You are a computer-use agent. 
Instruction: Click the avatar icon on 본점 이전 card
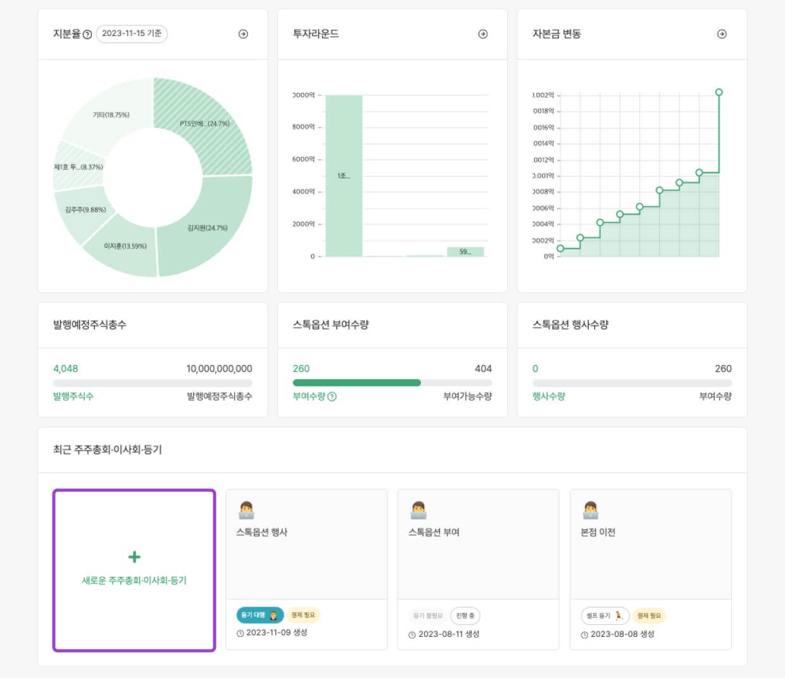[591, 510]
